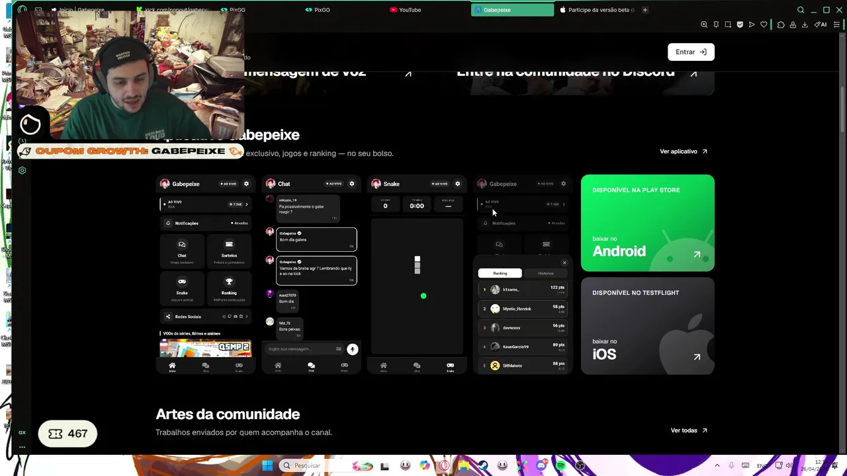The image size is (847, 476).
Task: Open the easy setup sliders icon
Action: [x=837, y=24]
